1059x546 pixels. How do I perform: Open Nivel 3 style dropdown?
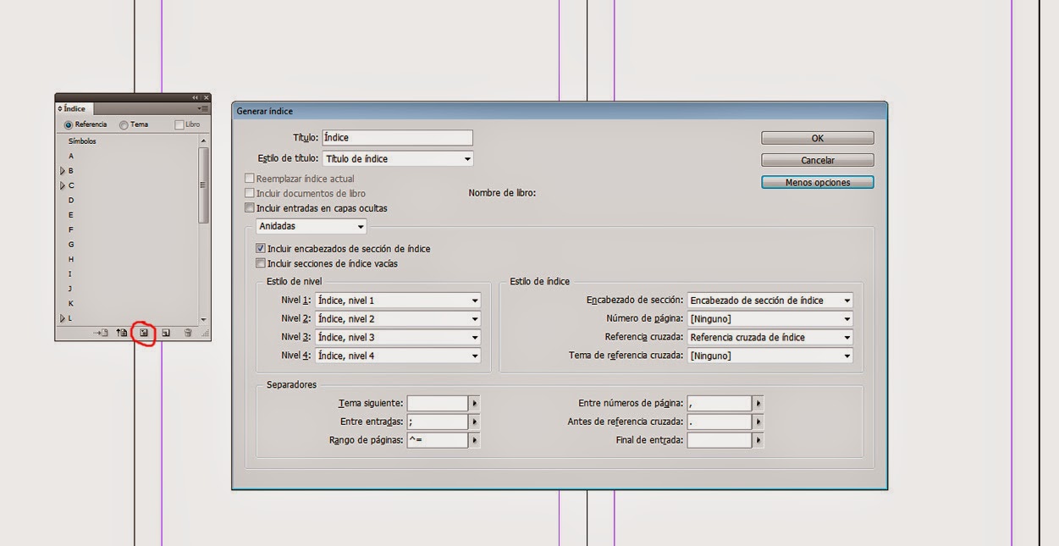[398, 338]
